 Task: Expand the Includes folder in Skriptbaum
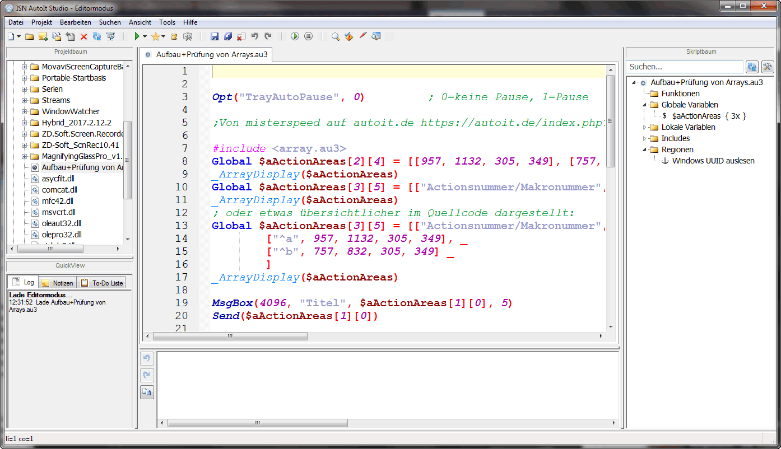pyautogui.click(x=644, y=138)
